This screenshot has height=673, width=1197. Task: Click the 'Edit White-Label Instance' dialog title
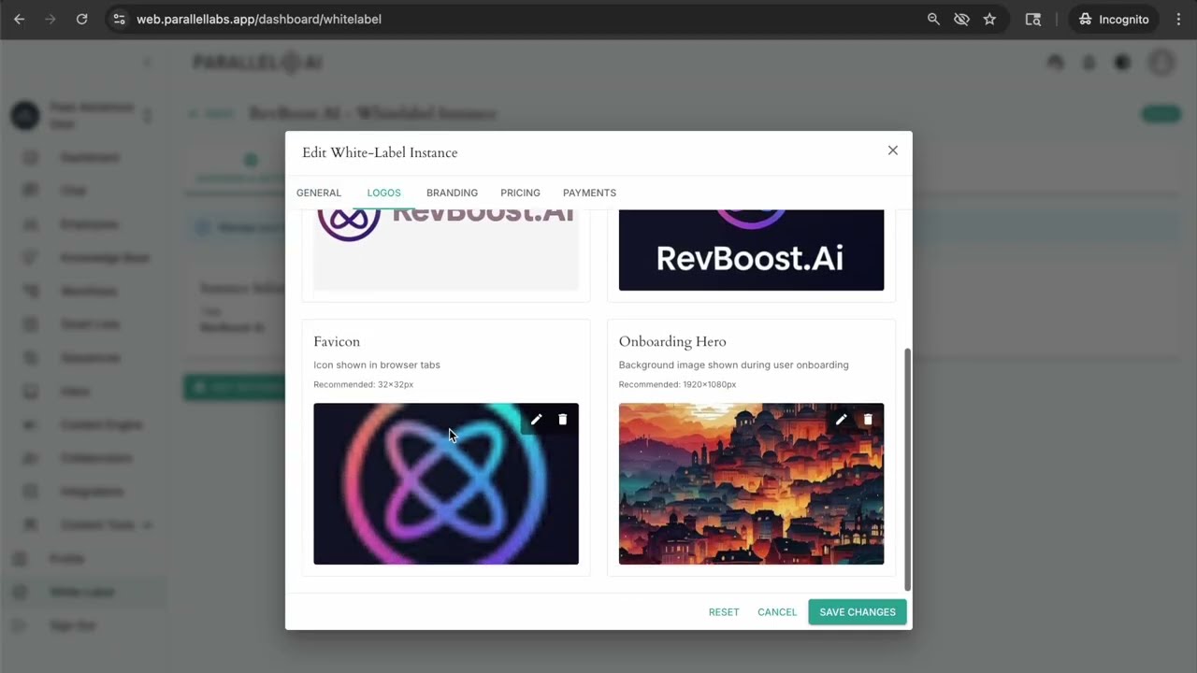pyautogui.click(x=380, y=152)
